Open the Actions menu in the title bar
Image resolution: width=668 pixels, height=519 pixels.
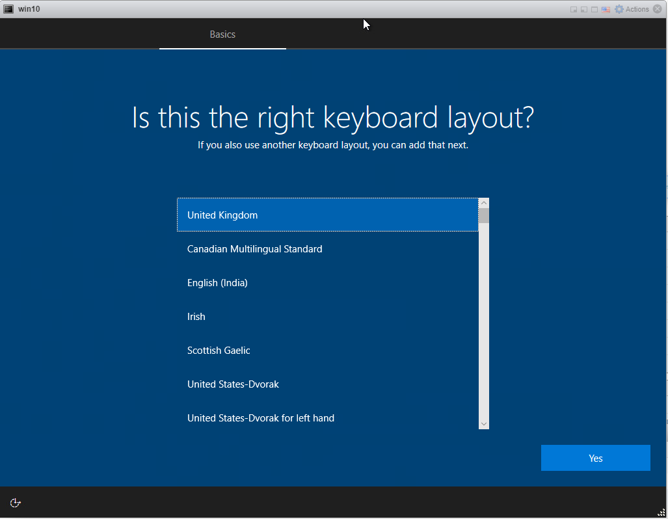coord(630,8)
